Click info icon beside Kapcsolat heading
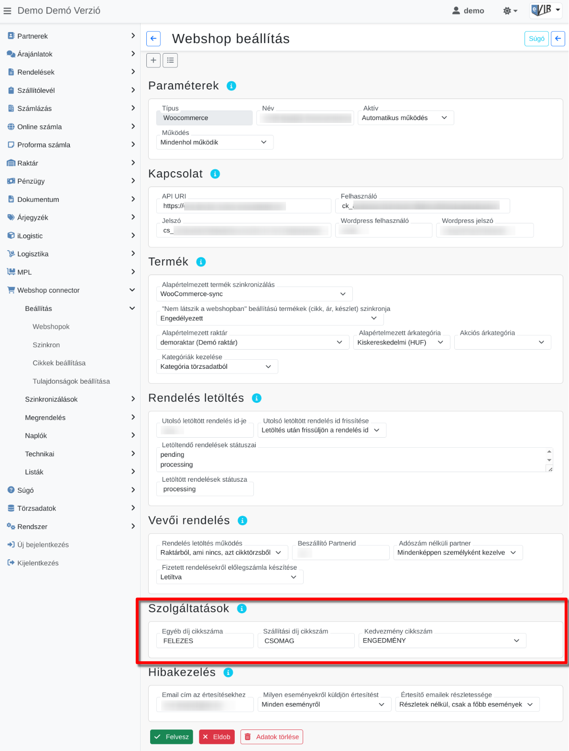Image resolution: width=569 pixels, height=751 pixels. point(215,174)
